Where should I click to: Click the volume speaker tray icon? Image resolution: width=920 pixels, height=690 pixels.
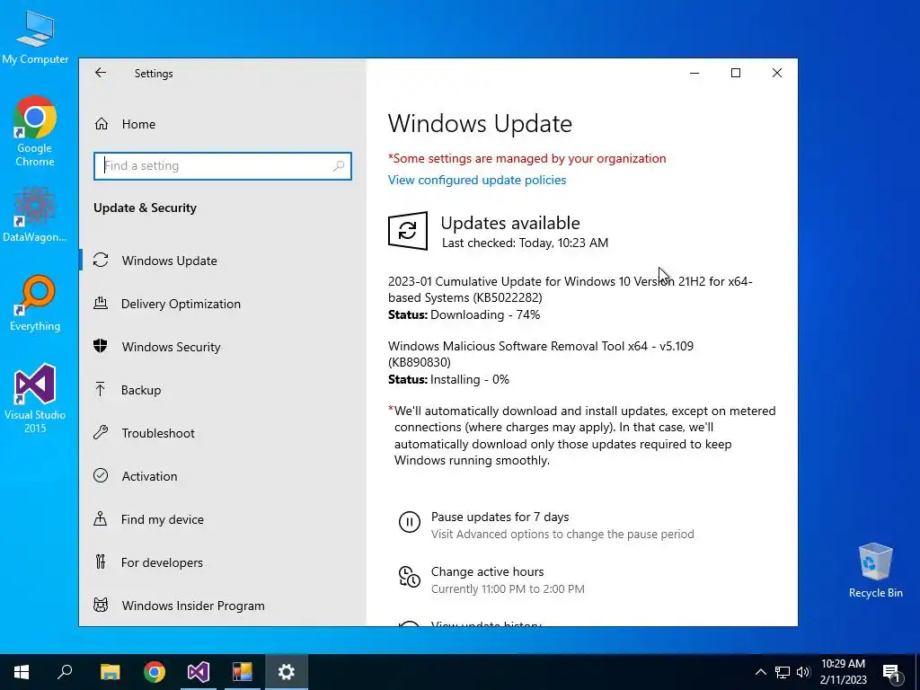click(803, 672)
